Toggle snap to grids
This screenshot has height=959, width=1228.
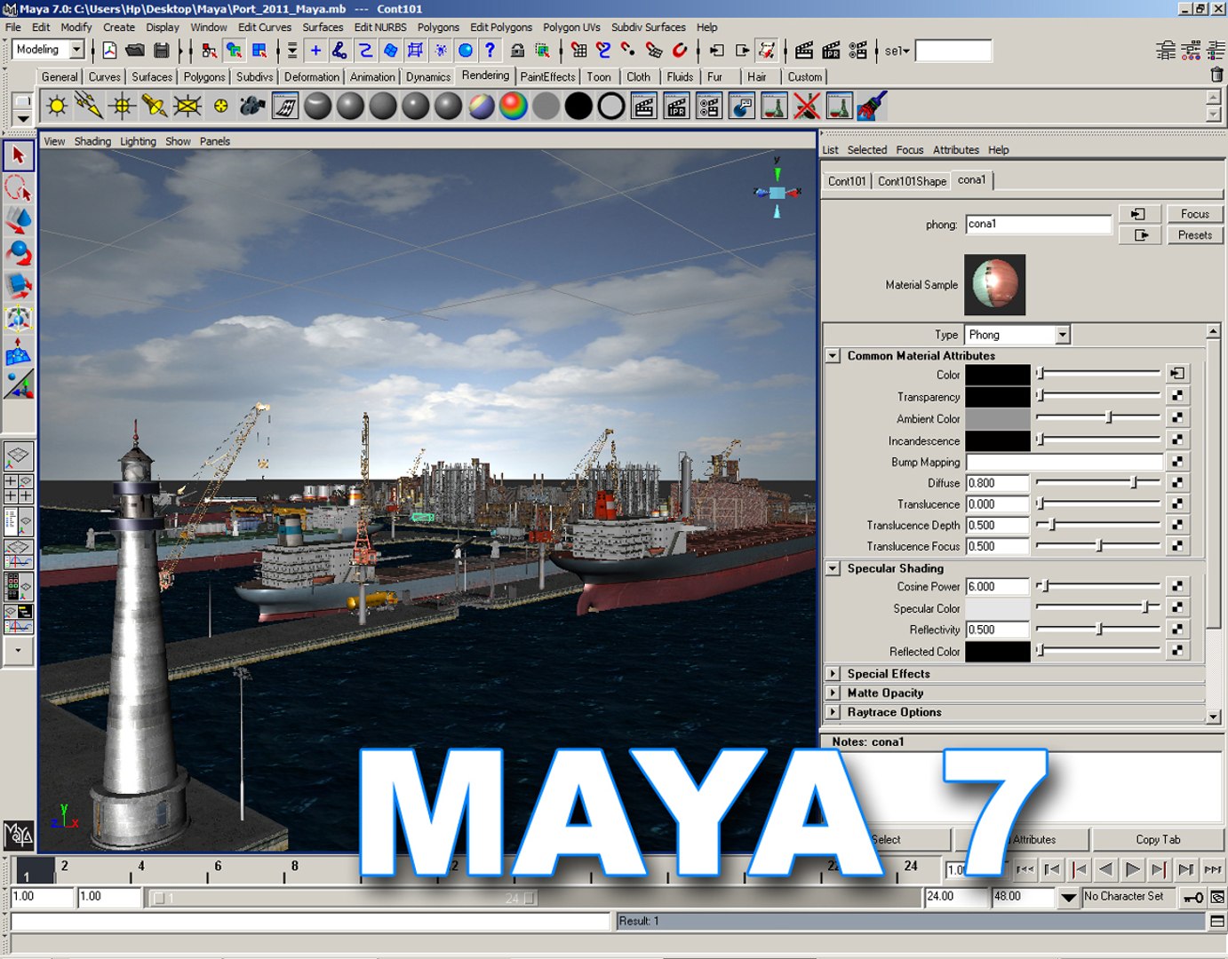(578, 51)
